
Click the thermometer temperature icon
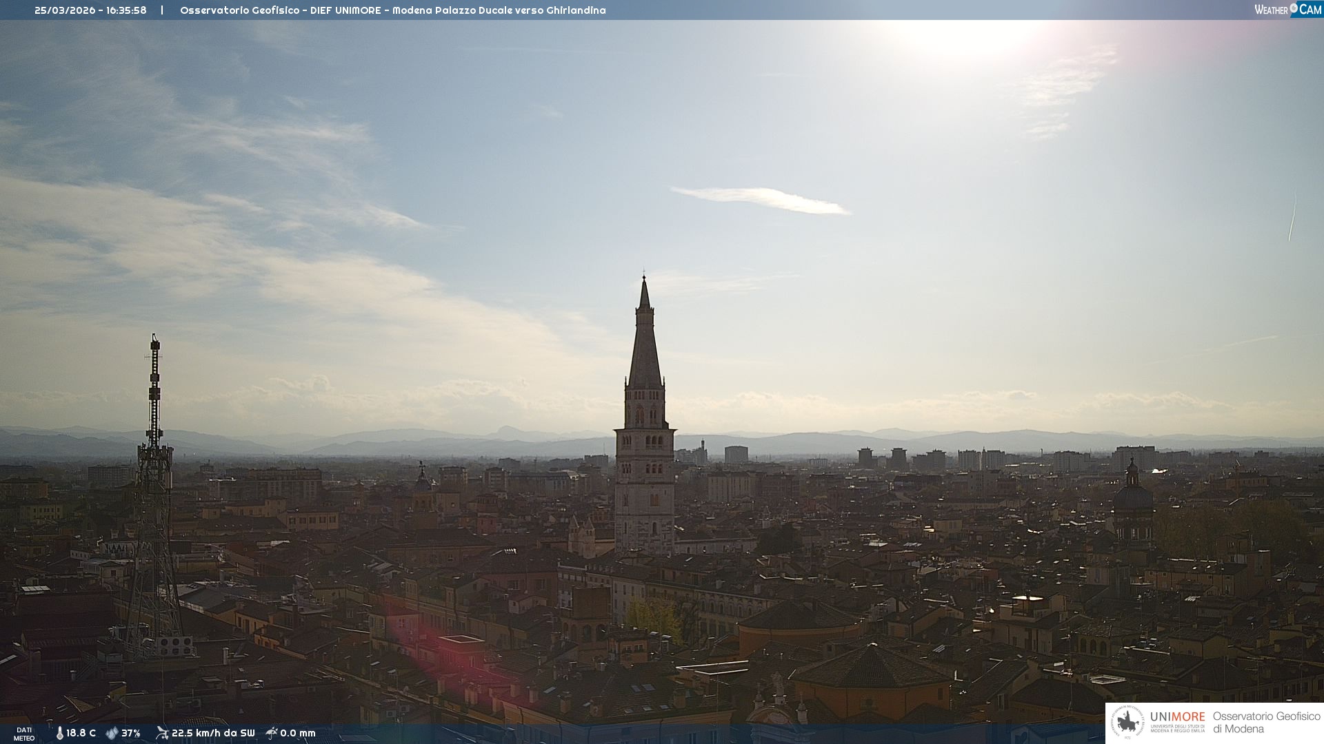click(x=59, y=733)
